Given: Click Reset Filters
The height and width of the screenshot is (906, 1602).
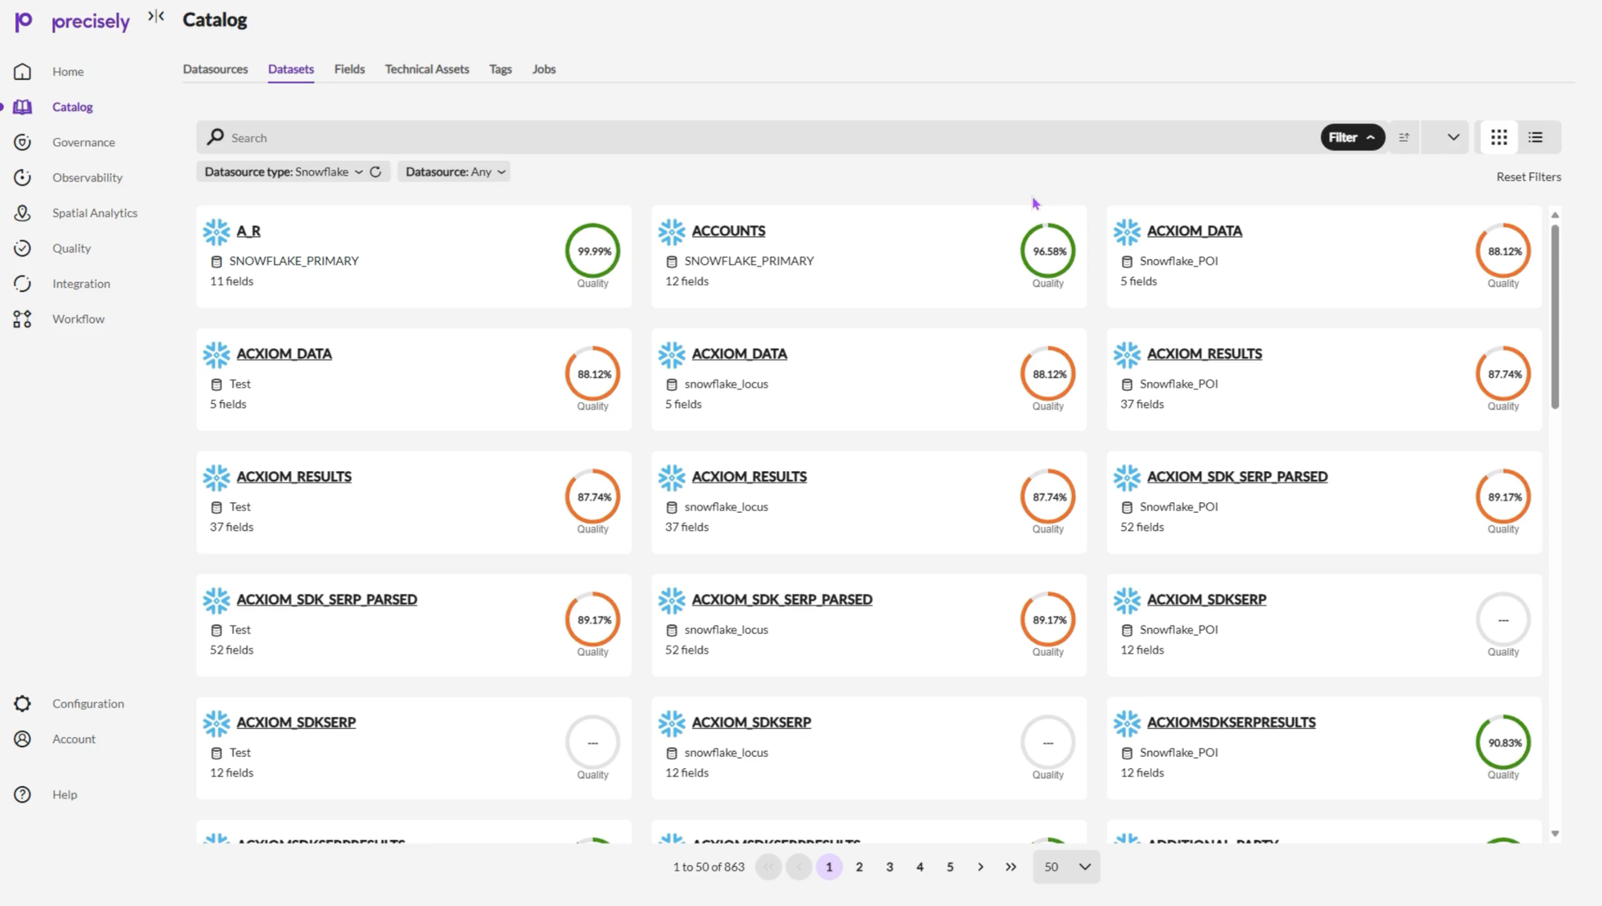Looking at the screenshot, I should pos(1528,177).
